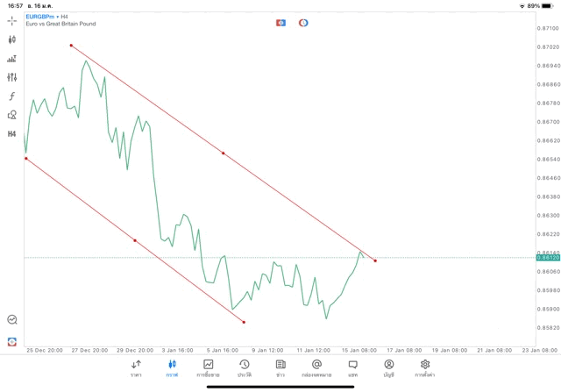Switch to the ราคา (Quotes) tab
The image size is (561, 392).
pos(136,367)
